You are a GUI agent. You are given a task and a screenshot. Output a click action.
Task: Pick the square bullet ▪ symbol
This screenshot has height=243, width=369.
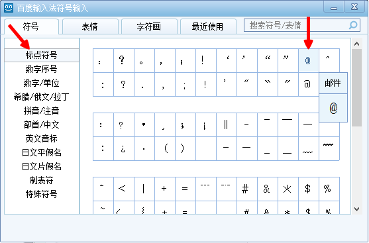click(144, 124)
